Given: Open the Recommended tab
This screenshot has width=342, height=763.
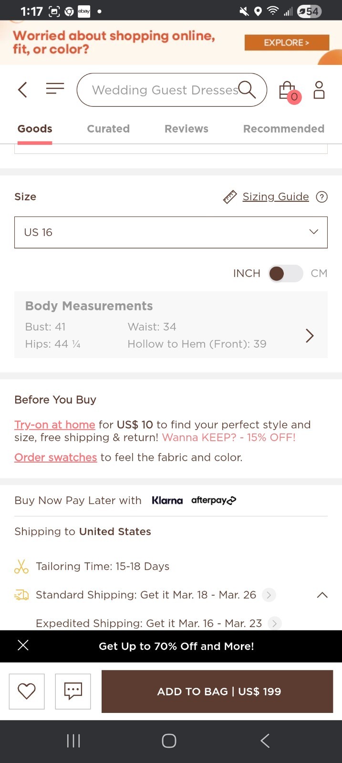Looking at the screenshot, I should coord(283,129).
